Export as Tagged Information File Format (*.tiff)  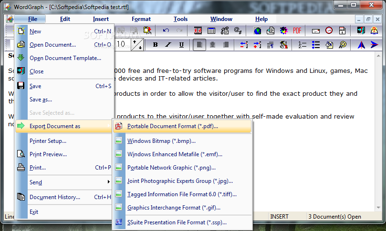[x=182, y=194]
